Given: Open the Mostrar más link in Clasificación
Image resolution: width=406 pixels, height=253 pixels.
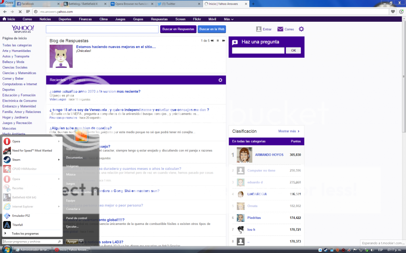Looking at the screenshot, I should (289, 131).
